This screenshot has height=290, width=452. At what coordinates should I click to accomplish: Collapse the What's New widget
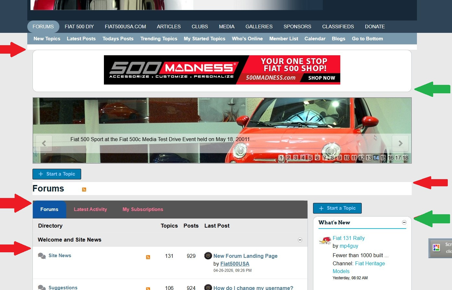point(404,222)
